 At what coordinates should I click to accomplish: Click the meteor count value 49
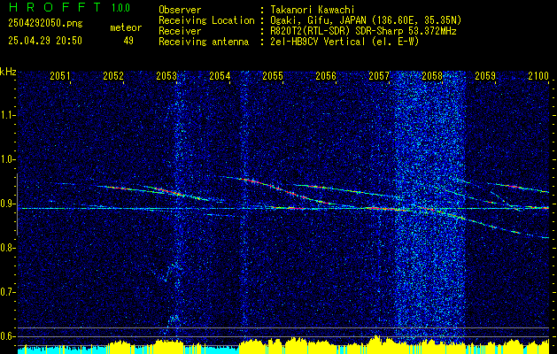(x=128, y=41)
